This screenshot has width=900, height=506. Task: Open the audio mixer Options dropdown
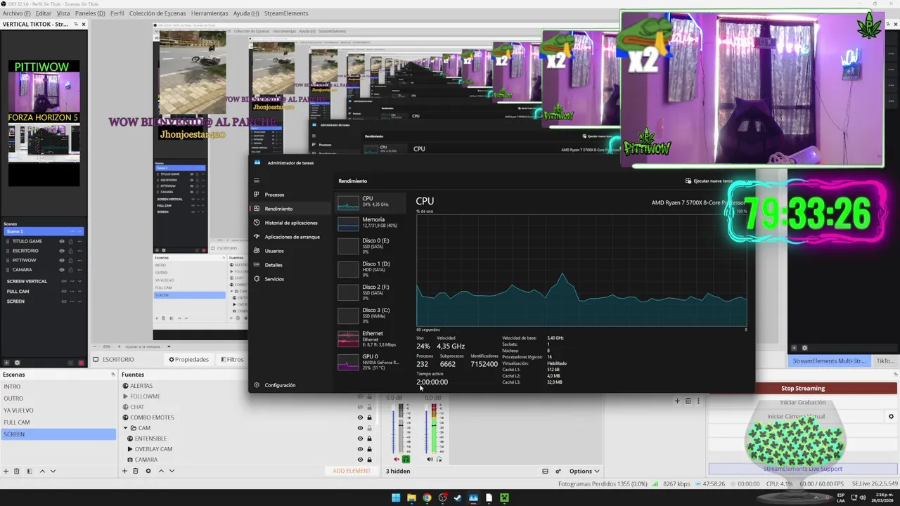(584, 471)
